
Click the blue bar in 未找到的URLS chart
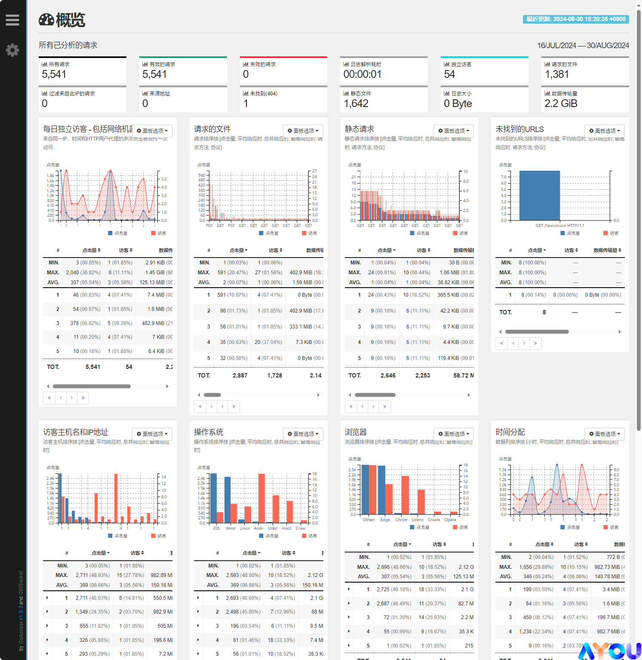(540, 195)
